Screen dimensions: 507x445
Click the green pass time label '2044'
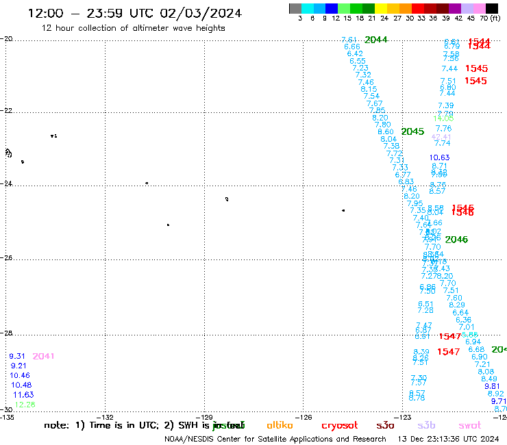375,40
